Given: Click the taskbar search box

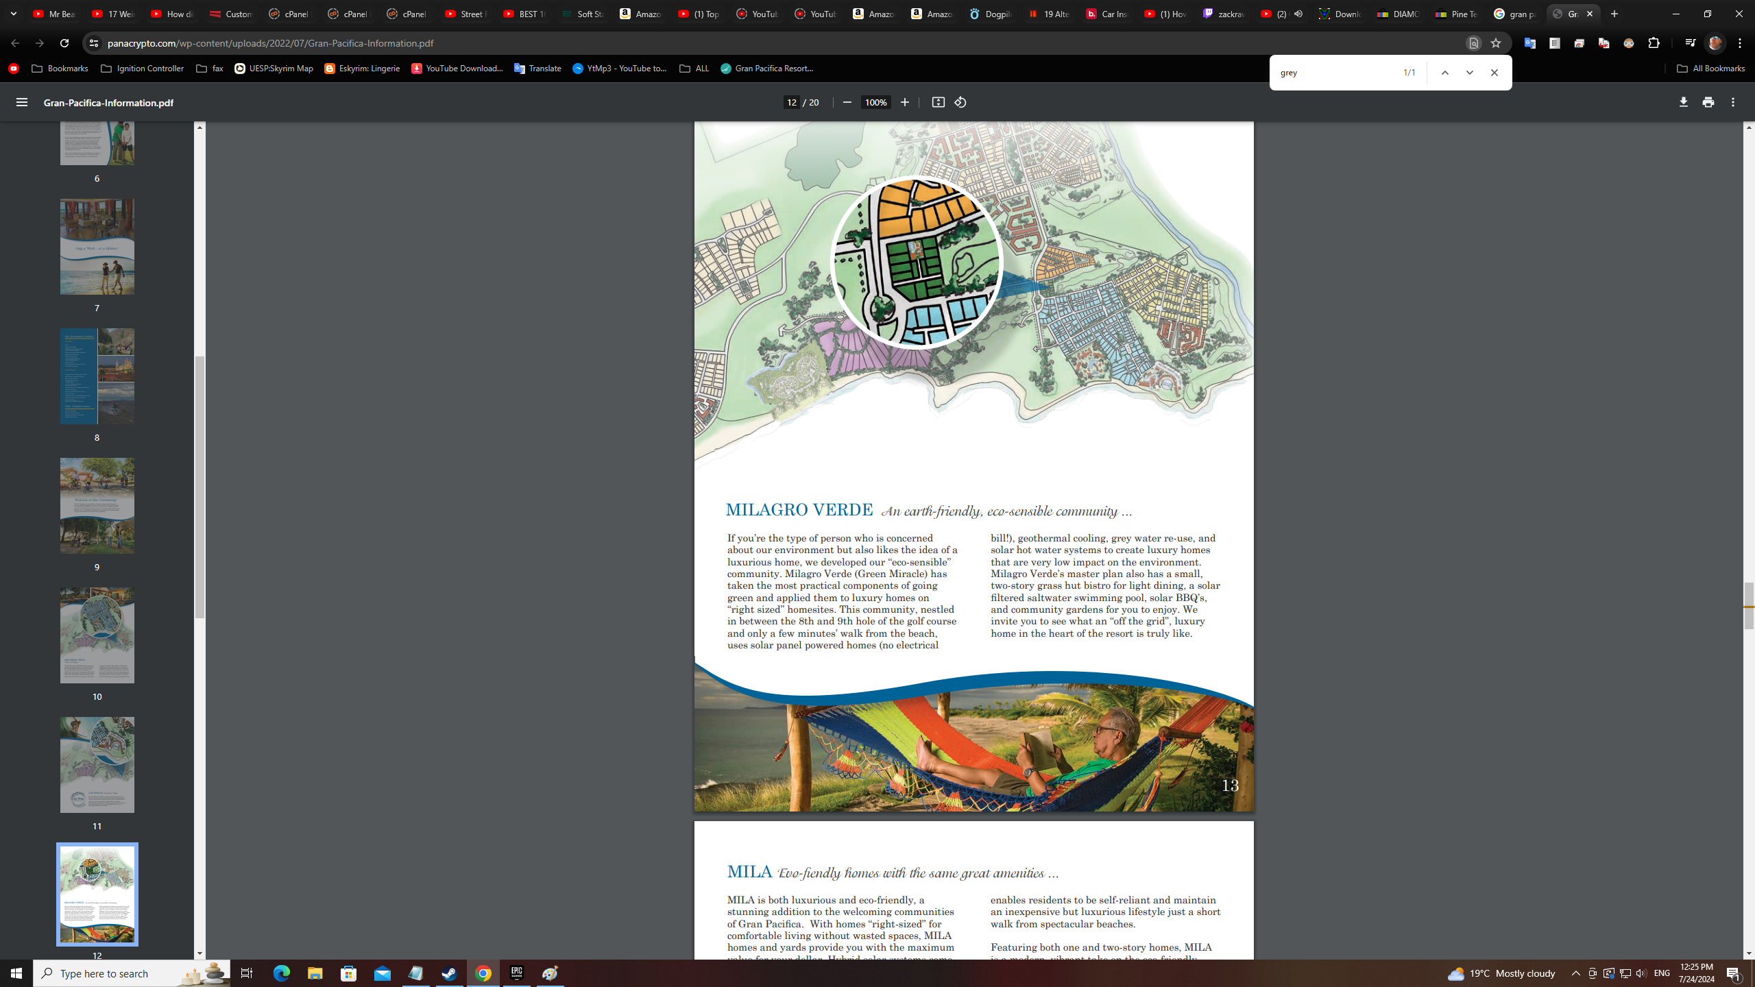Looking at the screenshot, I should click(132, 973).
